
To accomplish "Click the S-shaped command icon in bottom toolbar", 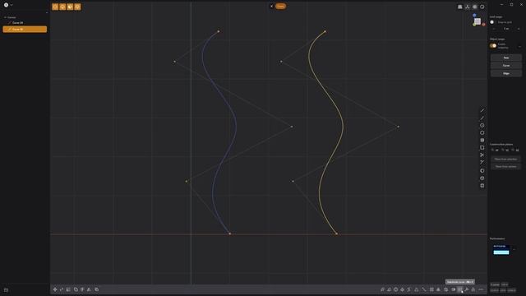I will tap(409, 289).
